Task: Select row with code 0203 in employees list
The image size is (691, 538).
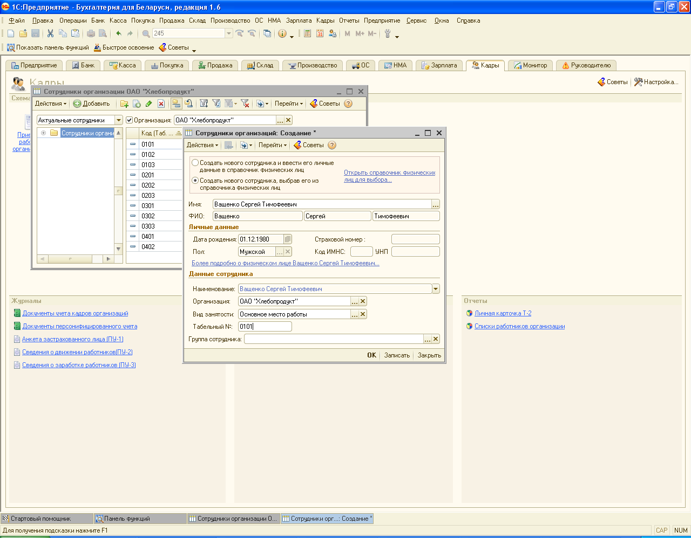Action: point(154,196)
